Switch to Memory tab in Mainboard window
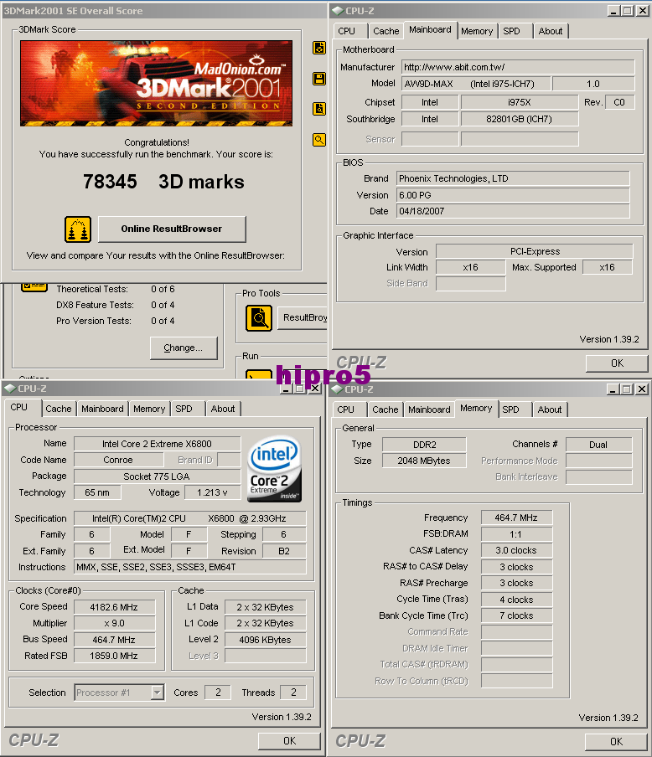 pos(477,31)
